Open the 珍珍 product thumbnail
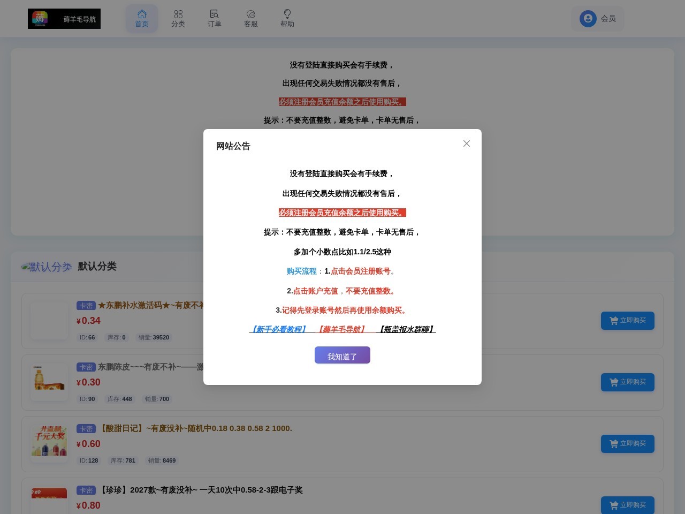Image resolution: width=685 pixels, height=514 pixels. [x=49, y=501]
